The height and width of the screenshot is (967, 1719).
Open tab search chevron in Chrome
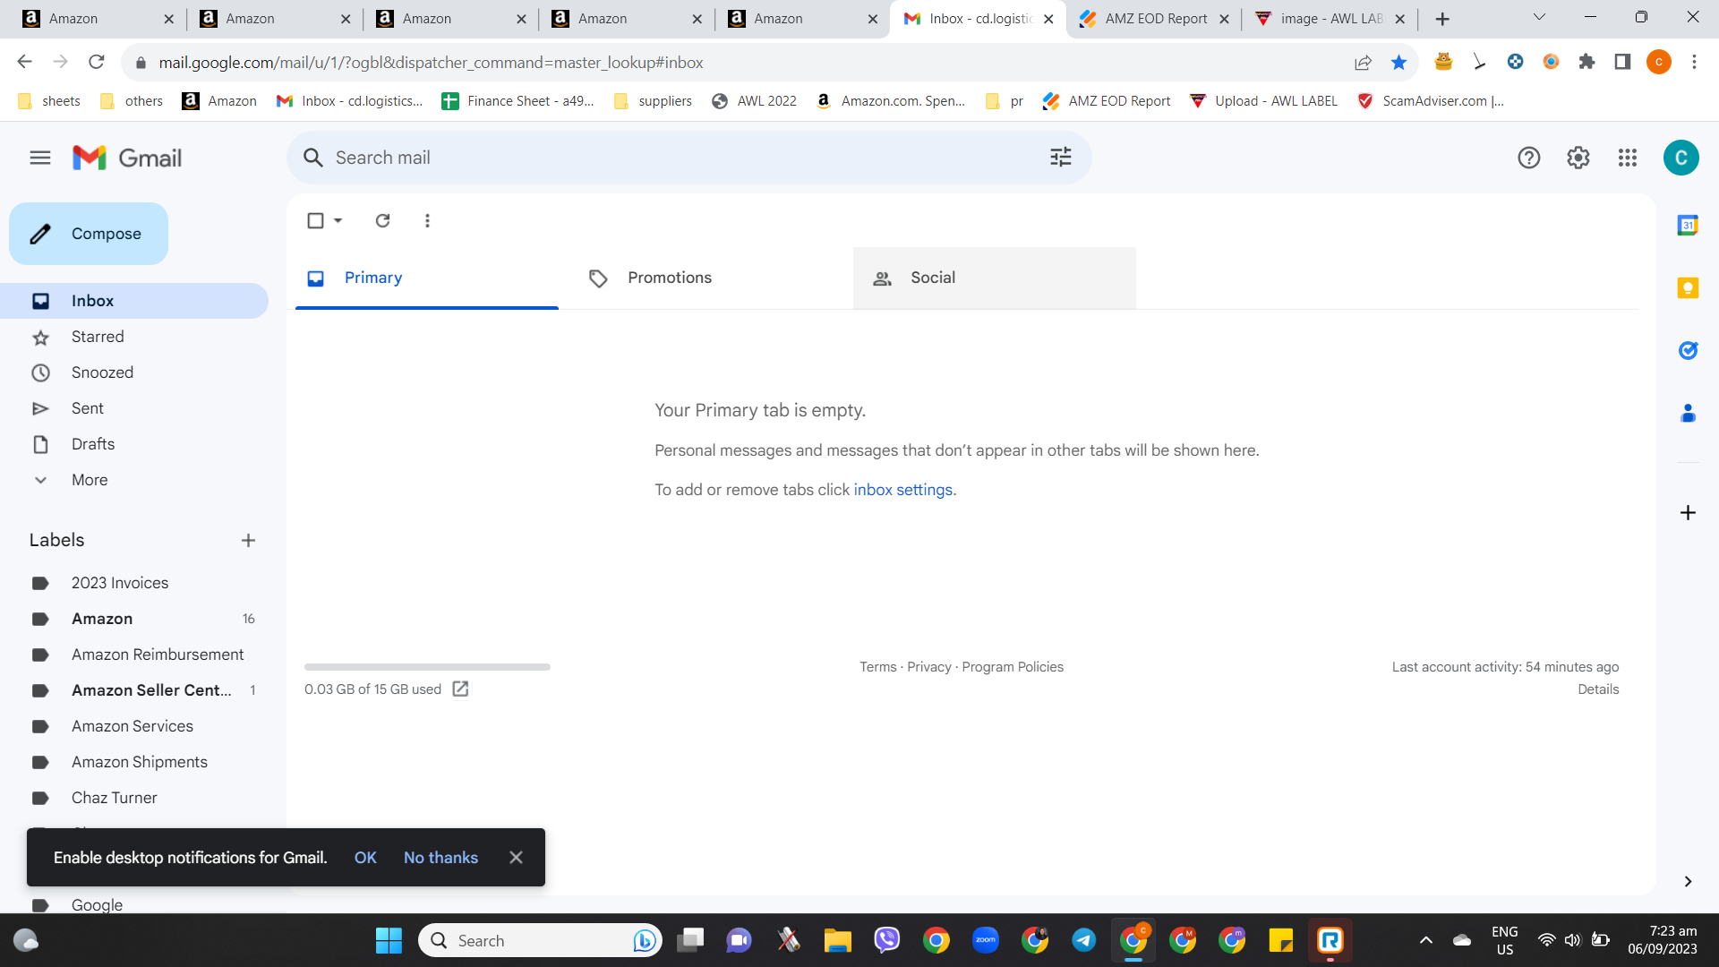click(1540, 17)
